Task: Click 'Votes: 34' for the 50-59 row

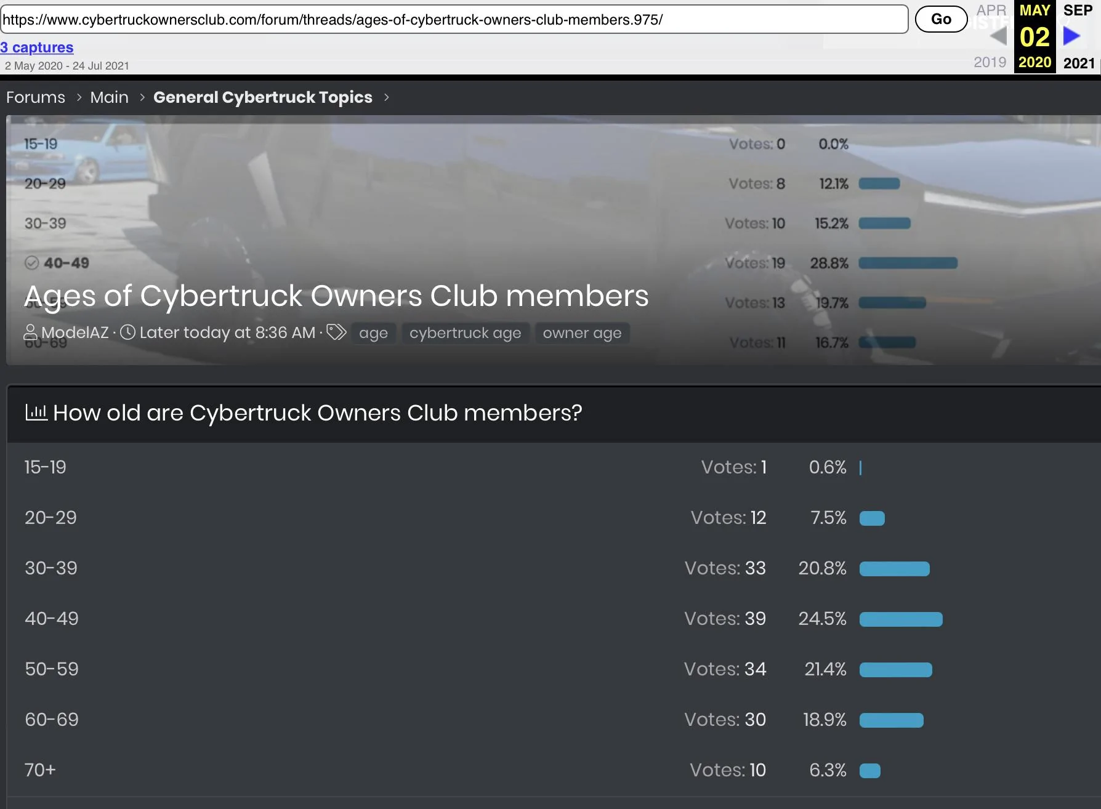Action: point(725,669)
